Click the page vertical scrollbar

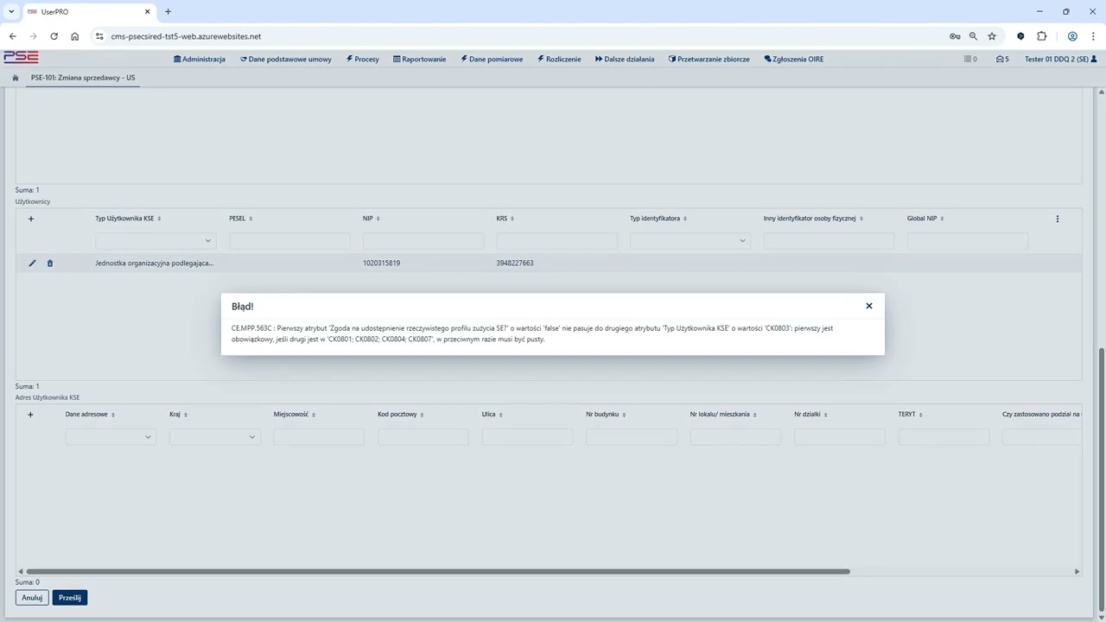click(1101, 478)
